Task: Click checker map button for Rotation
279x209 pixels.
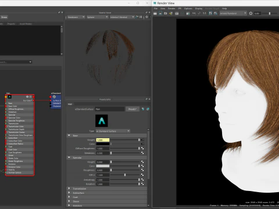Action: click(x=142, y=184)
